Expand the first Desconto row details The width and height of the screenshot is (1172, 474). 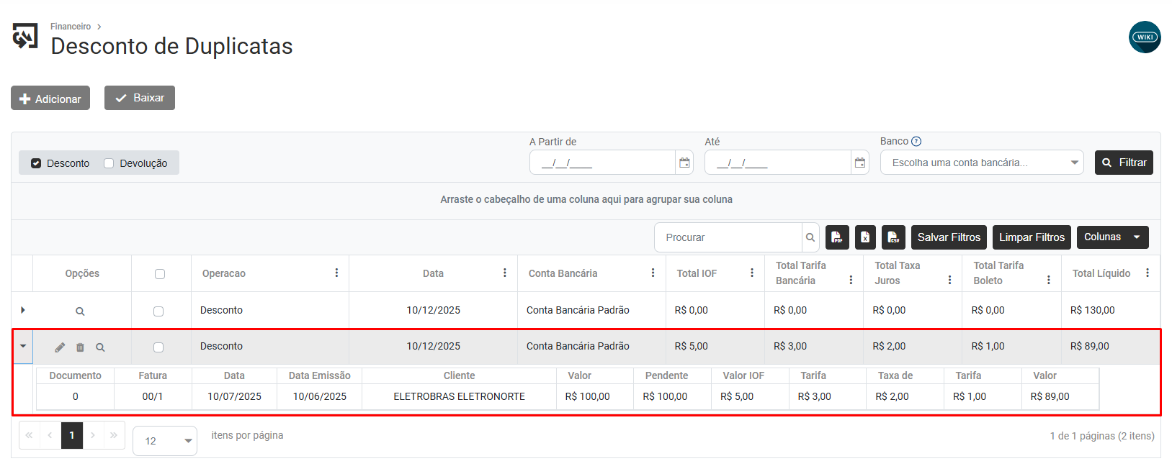click(23, 310)
